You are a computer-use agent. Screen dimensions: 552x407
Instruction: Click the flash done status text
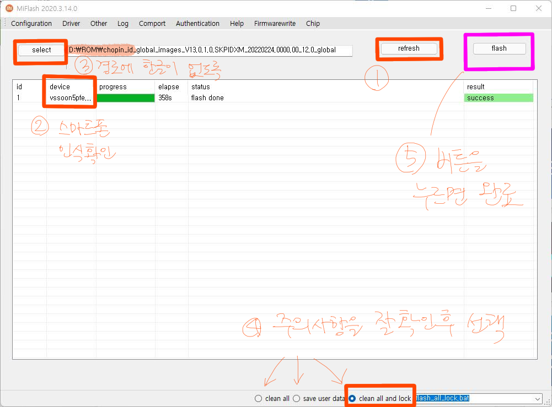pos(207,97)
